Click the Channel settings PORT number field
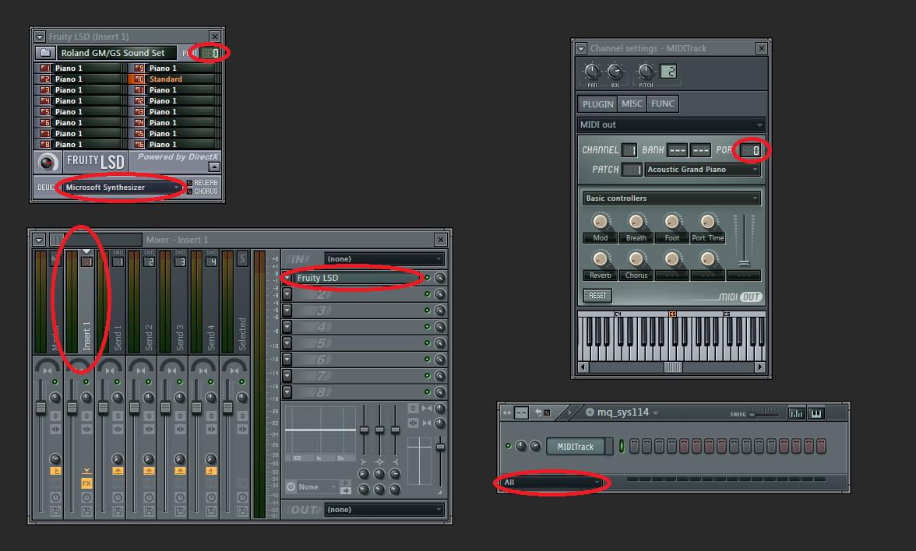The image size is (916, 551). click(x=751, y=150)
